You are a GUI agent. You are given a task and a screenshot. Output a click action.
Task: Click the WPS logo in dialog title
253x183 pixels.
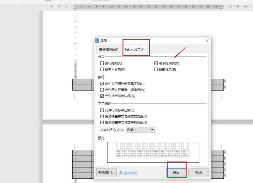(97, 41)
